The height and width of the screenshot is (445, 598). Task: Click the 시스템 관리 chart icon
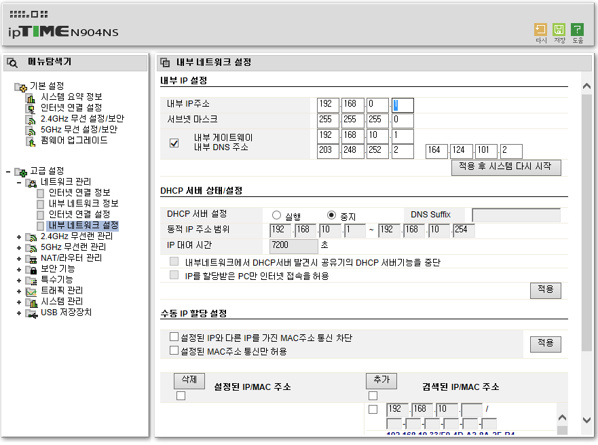(31, 302)
